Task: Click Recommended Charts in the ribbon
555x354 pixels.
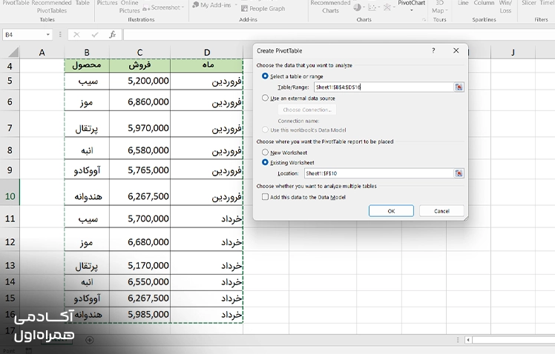Action: coord(330,7)
